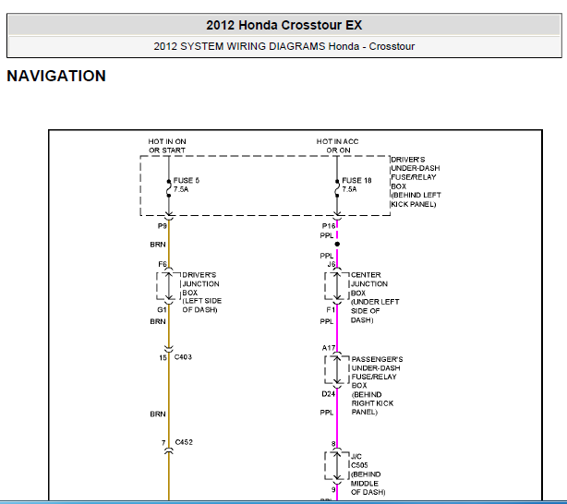The height and width of the screenshot is (504, 567).
Task: Click the P9 connector pin label
Action: (x=162, y=226)
